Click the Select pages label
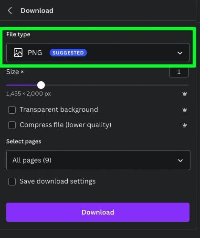 tap(24, 141)
